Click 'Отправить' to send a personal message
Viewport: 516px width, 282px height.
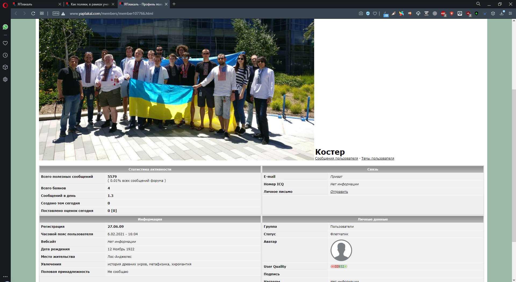[x=339, y=192]
